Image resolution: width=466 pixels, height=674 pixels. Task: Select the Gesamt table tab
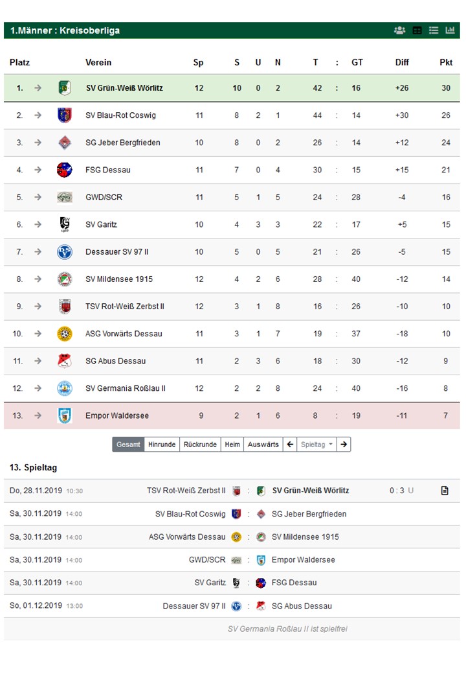click(128, 444)
